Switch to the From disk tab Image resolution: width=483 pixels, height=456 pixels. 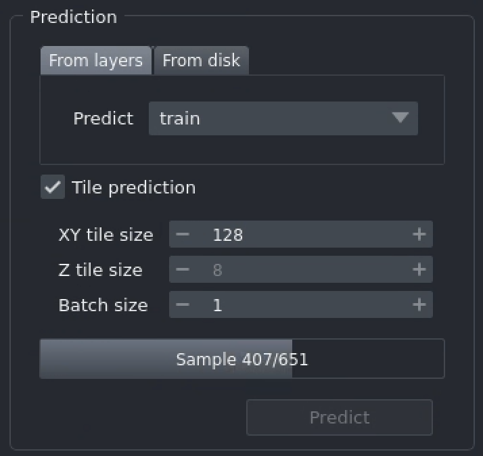click(201, 61)
